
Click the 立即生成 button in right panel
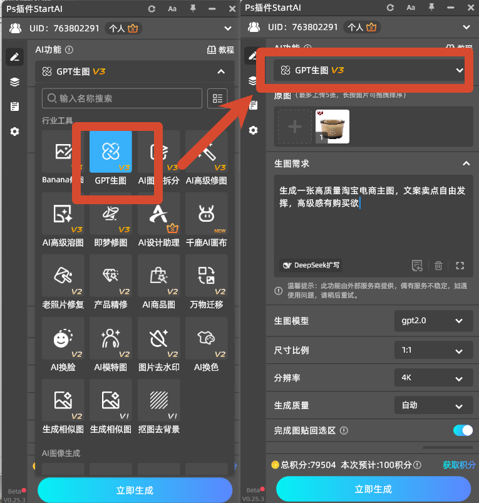[x=373, y=489]
